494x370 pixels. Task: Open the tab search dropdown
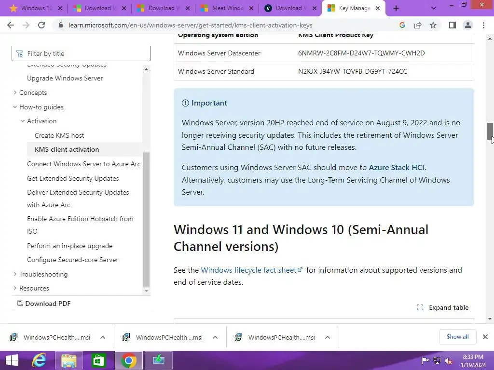pos(434,9)
